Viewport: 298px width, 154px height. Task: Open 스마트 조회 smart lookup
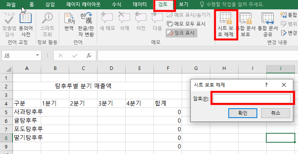click(47, 25)
